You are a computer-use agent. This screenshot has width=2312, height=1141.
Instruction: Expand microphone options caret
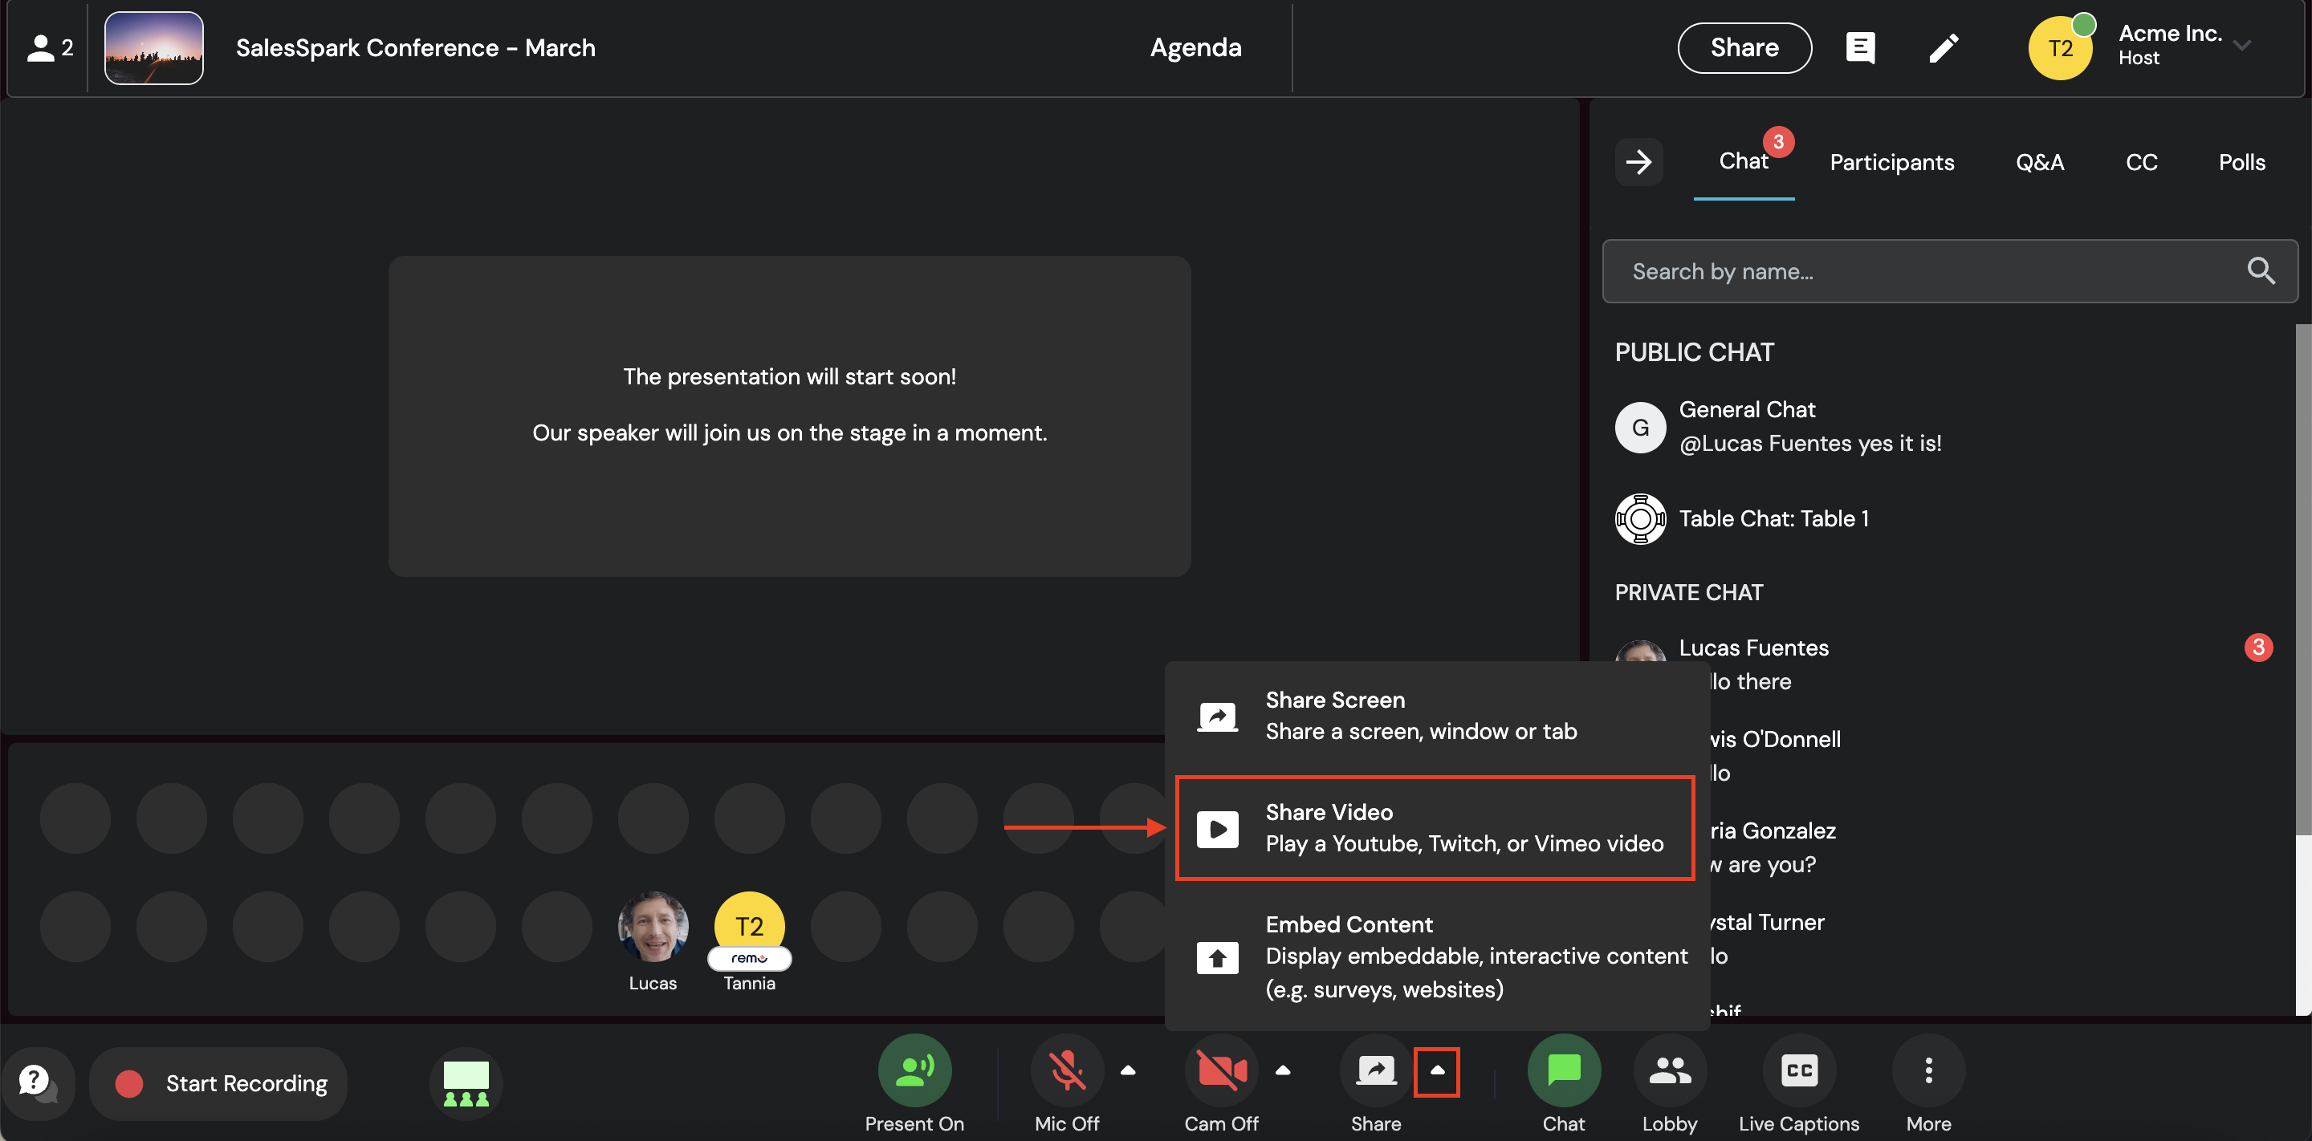(x=1128, y=1070)
